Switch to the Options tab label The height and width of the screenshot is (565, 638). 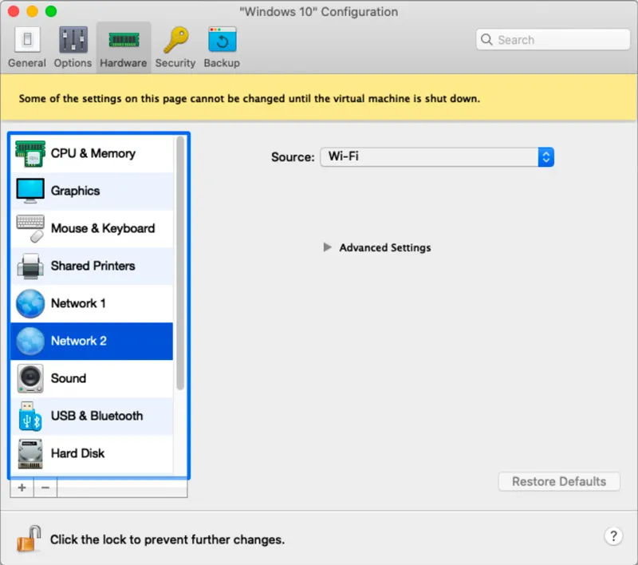click(73, 63)
